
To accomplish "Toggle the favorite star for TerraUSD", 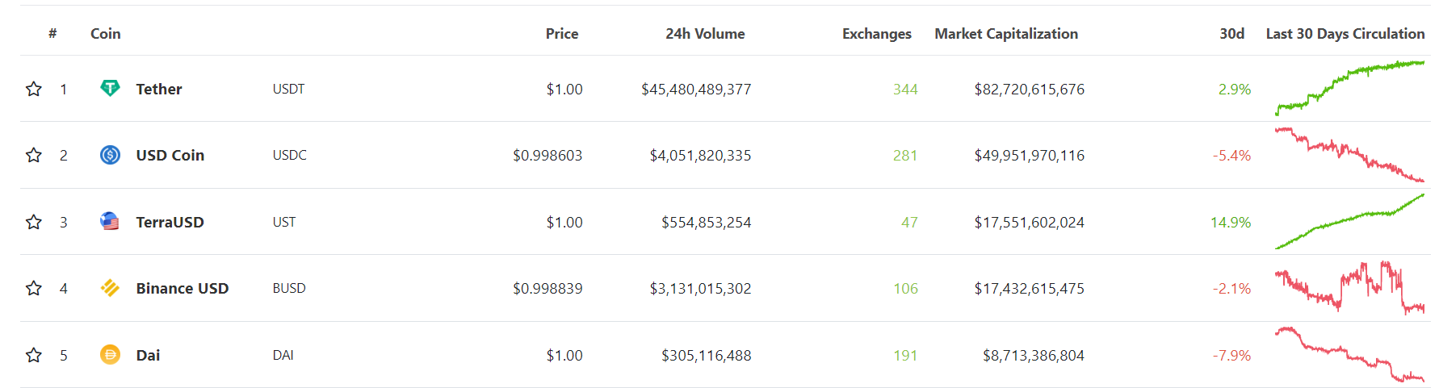I will click(x=34, y=222).
